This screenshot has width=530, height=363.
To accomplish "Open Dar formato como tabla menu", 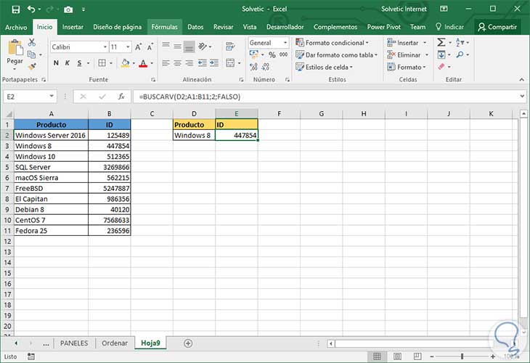I will click(336, 54).
